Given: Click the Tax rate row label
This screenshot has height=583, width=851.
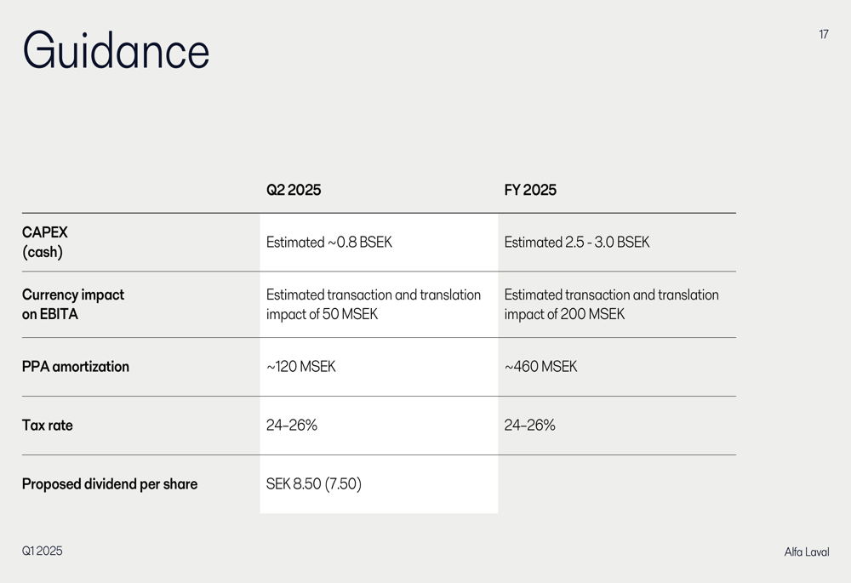Looking at the screenshot, I should pos(48,426).
